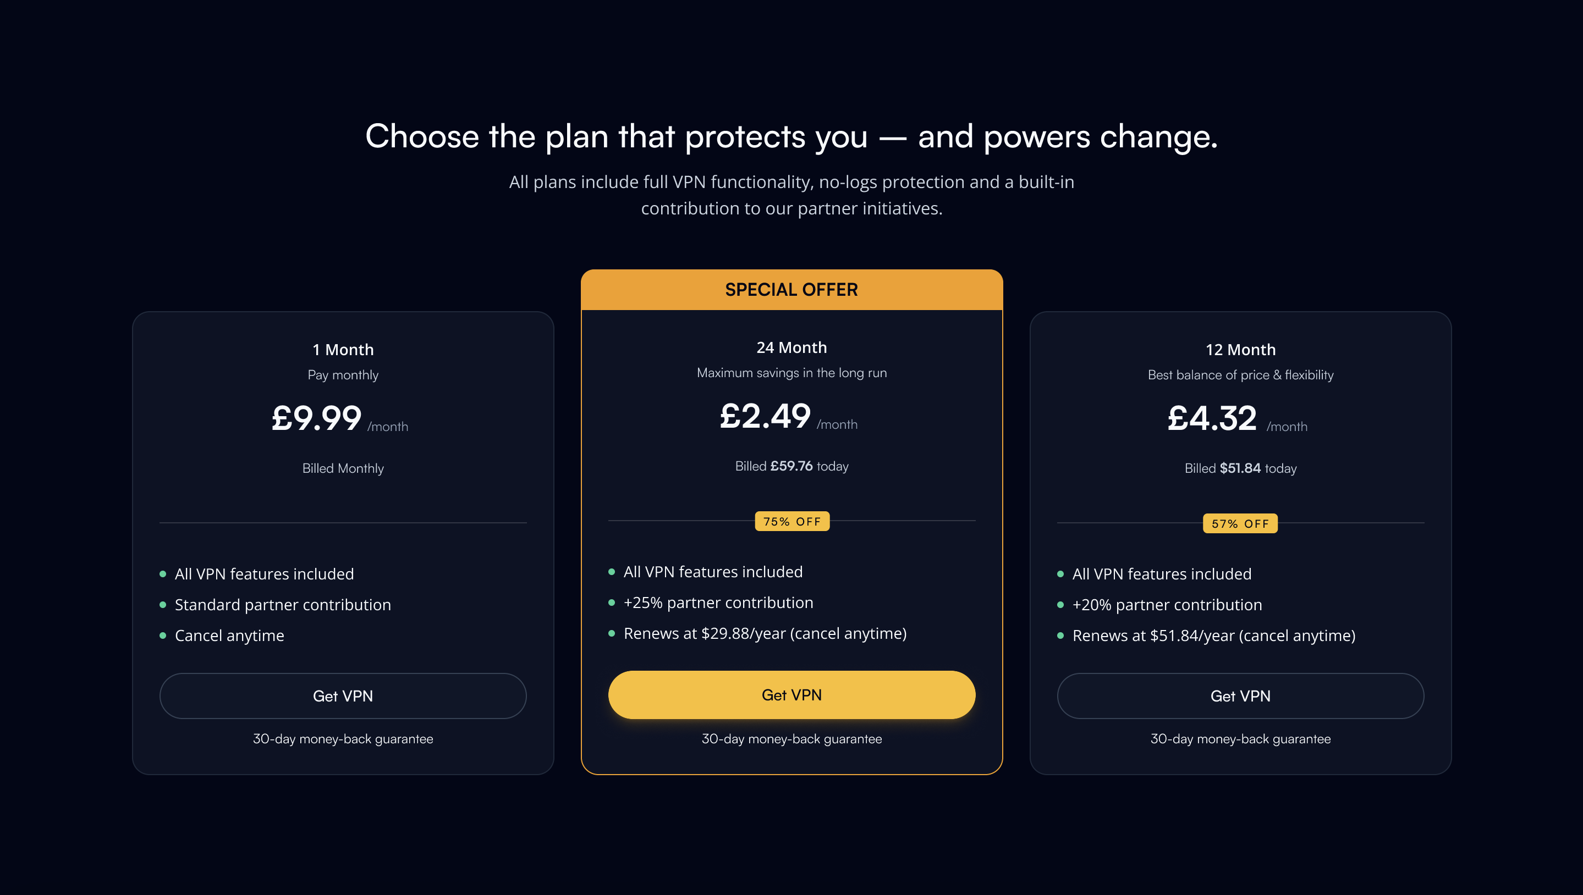The width and height of the screenshot is (1583, 895).
Task: Click the Get VPN button on the 12 Month plan
Action: 1240,695
